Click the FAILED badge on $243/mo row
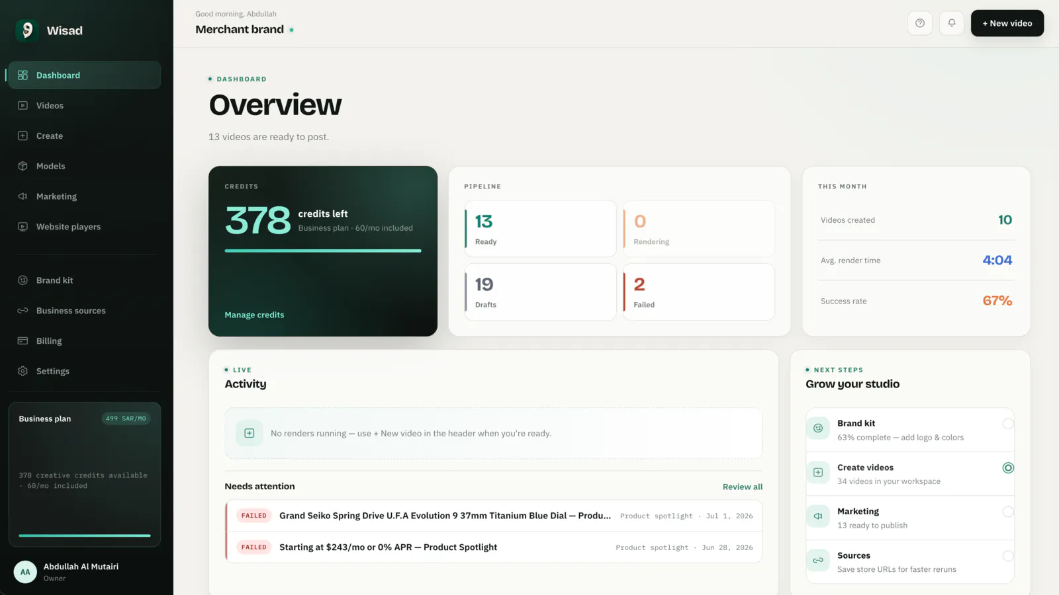 (x=254, y=547)
